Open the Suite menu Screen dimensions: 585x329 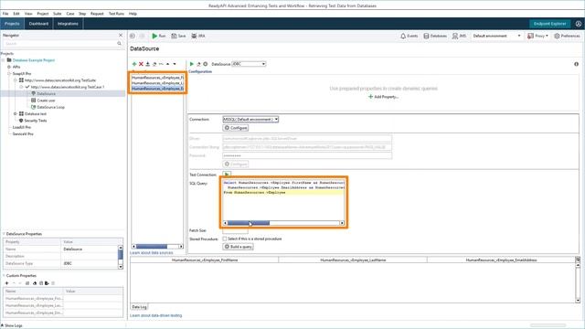click(x=57, y=14)
